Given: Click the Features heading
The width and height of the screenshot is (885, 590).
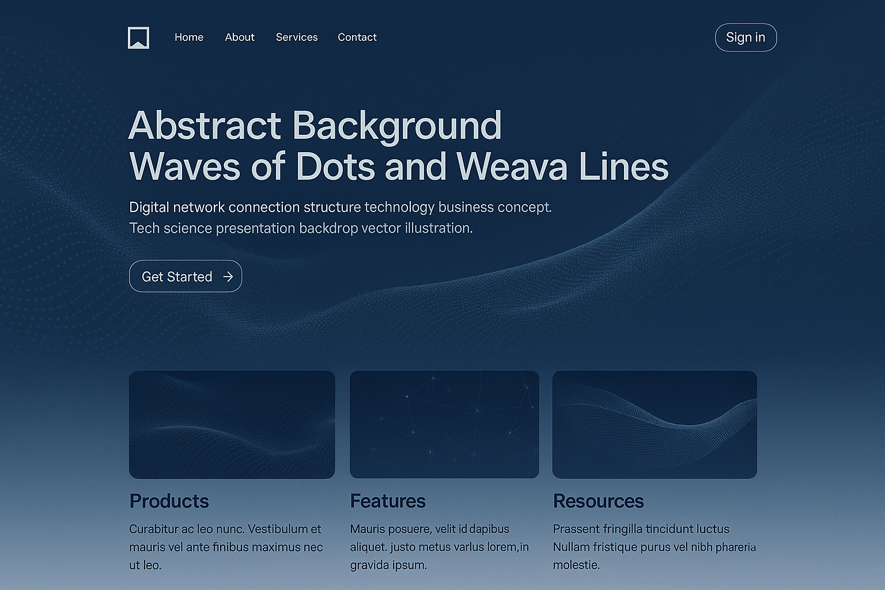Looking at the screenshot, I should click(388, 501).
